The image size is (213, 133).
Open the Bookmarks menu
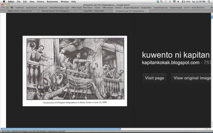pyautogui.click(x=52, y=2)
